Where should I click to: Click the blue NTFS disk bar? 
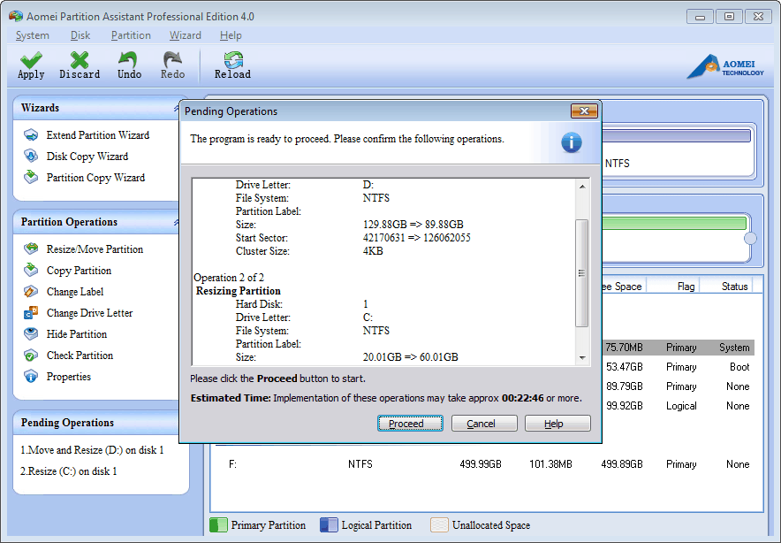676,135
